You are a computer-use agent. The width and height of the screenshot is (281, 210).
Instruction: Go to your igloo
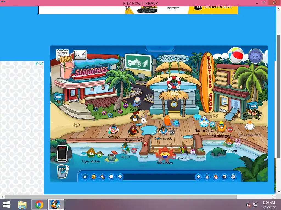pos(224,177)
